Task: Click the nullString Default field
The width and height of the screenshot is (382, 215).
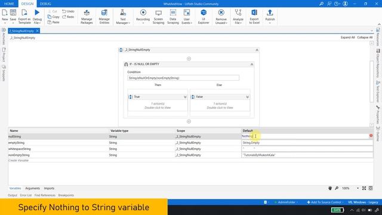Action: coord(305,136)
